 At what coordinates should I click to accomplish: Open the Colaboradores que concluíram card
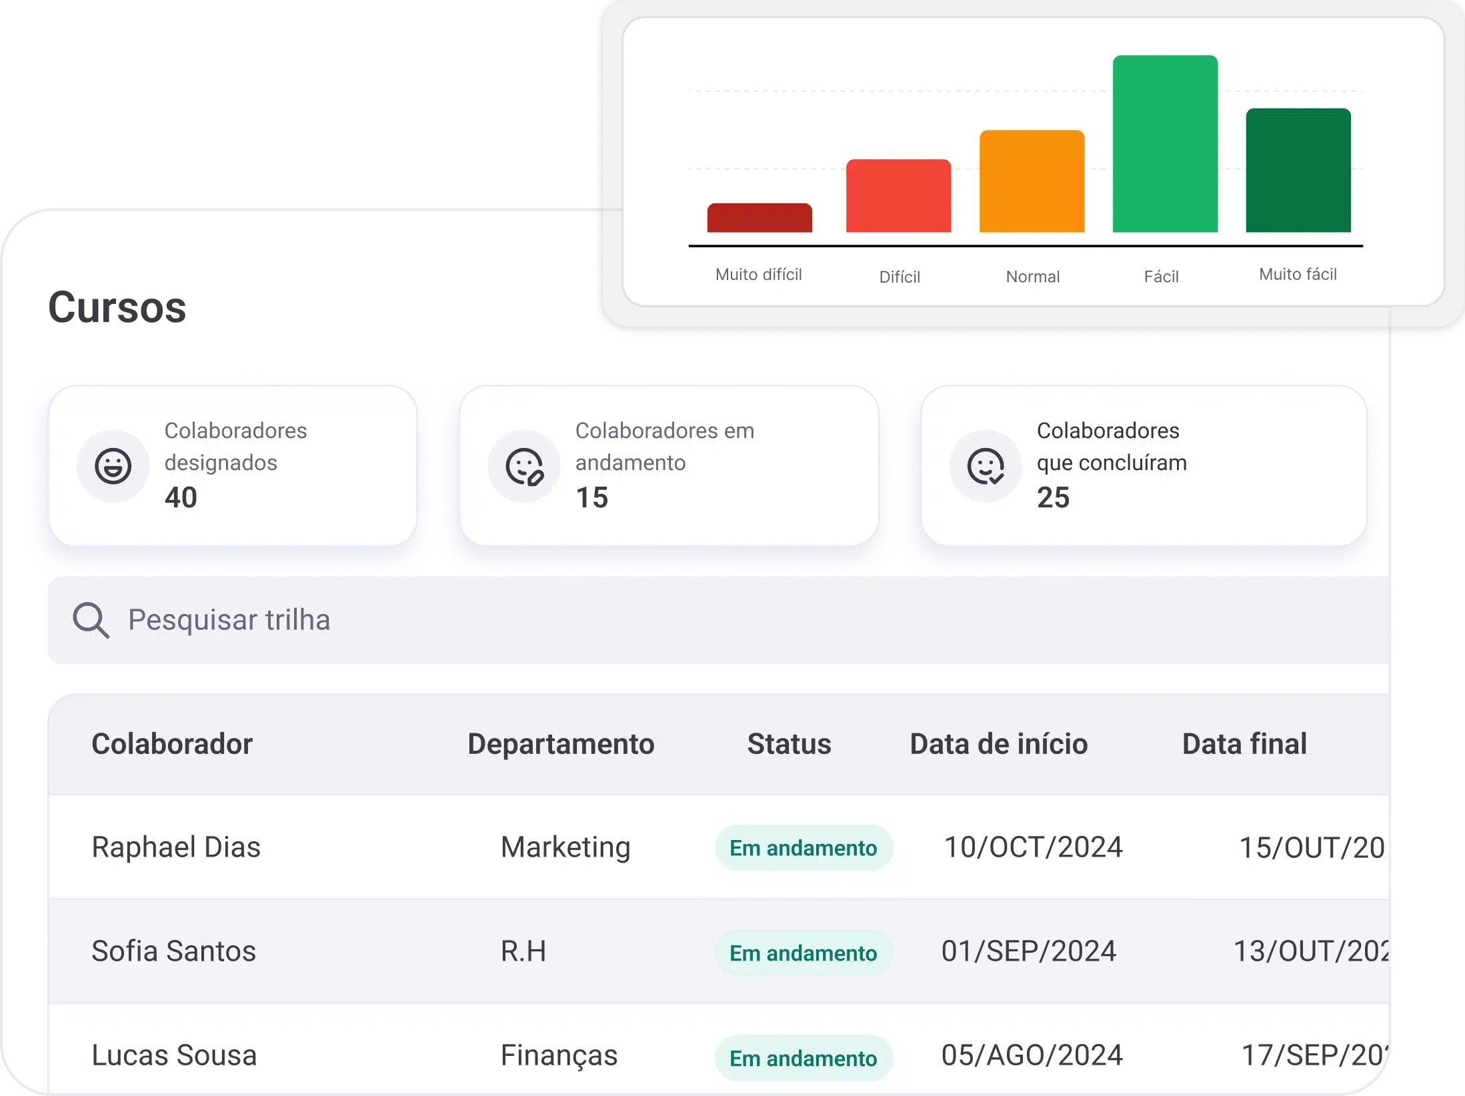tap(1143, 465)
